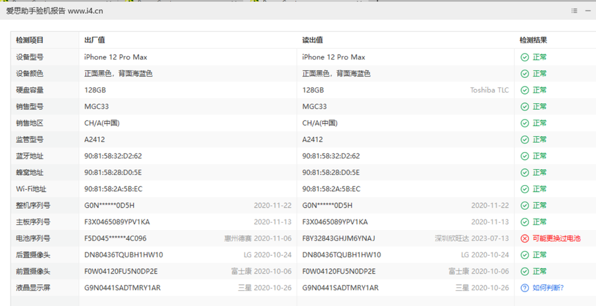Click the title 爱思助手验机报告 www.i4.cn

(x=55, y=11)
